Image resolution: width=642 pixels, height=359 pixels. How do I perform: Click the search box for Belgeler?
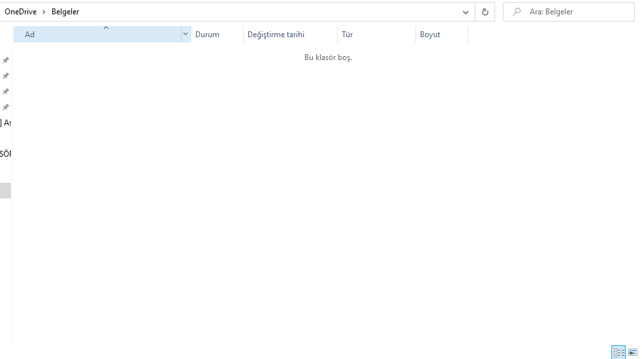coord(569,12)
